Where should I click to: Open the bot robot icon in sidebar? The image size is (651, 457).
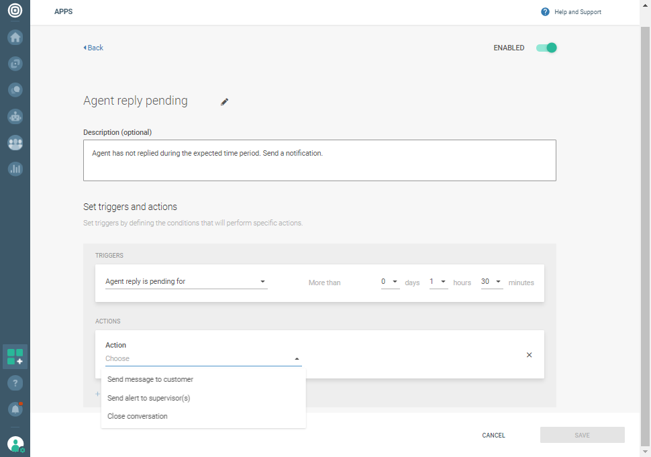pos(15,116)
